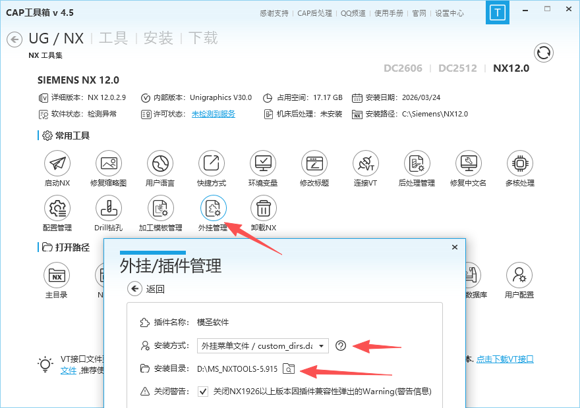Viewport: 580px width, 408px height.
Task: Click the blue T logo button
Action: [498, 13]
